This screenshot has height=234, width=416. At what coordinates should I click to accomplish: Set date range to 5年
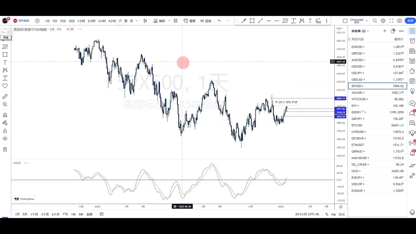click(x=81, y=214)
